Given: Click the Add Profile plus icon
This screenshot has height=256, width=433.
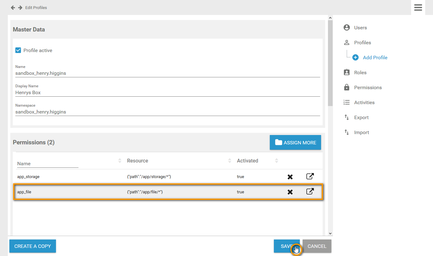Looking at the screenshot, I should point(355,57).
